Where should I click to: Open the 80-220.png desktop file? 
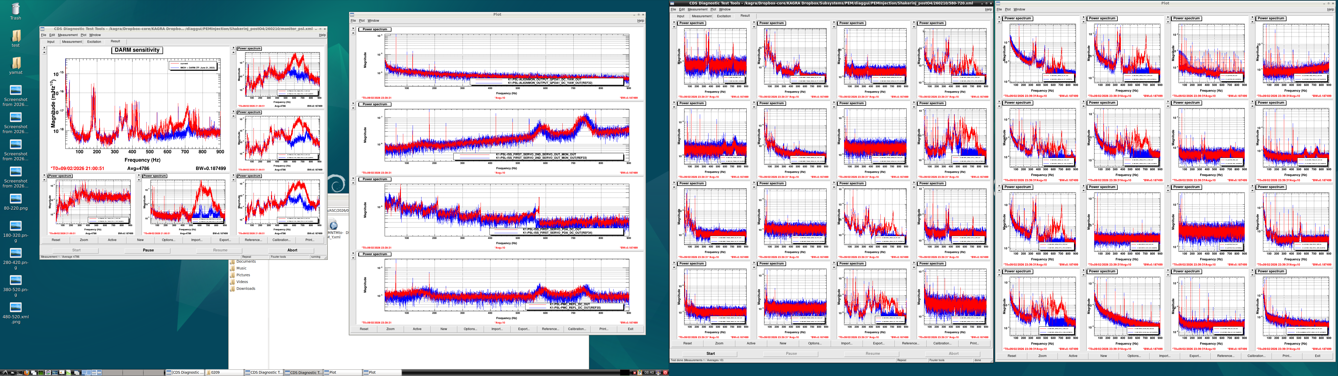pos(16,199)
